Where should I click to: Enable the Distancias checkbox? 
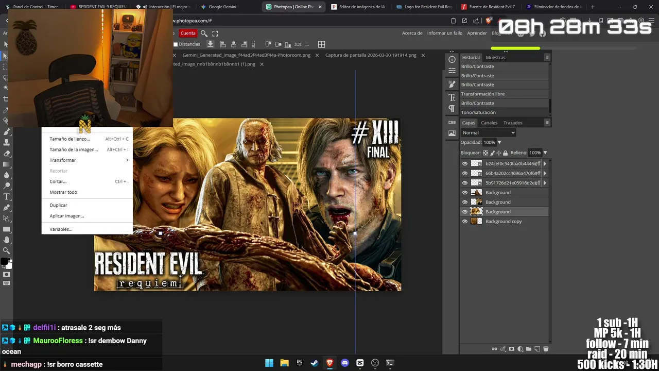pos(176,44)
